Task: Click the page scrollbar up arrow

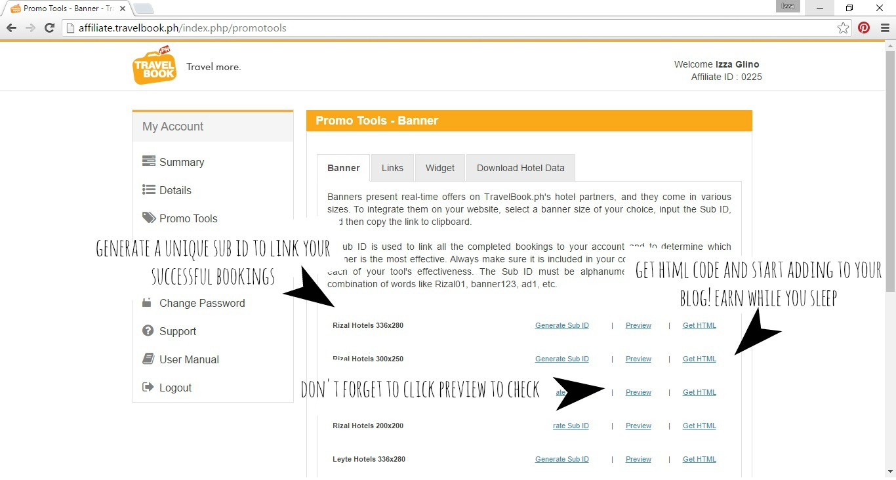Action: [x=890, y=45]
